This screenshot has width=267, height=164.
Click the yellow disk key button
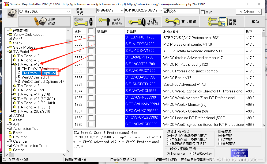pos(222,22)
